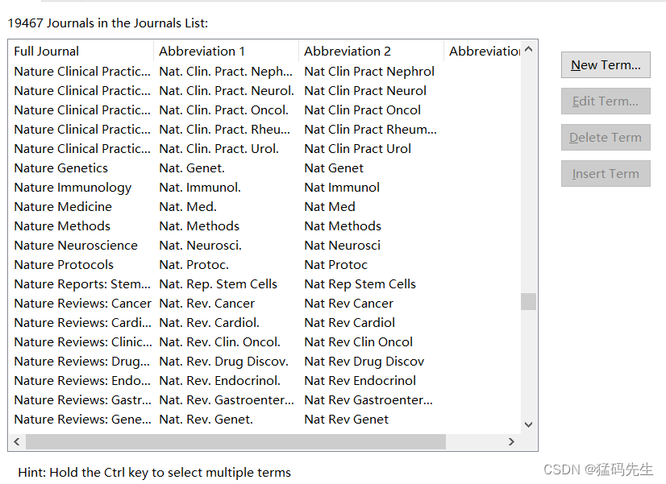Click the Edit Term button

606,101
